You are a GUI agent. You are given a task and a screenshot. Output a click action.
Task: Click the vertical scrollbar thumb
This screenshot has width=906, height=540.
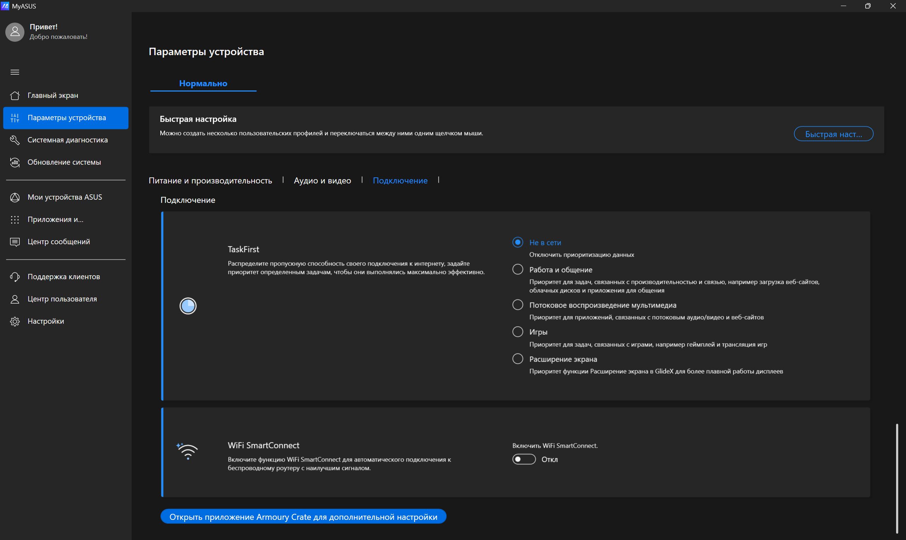click(x=896, y=478)
